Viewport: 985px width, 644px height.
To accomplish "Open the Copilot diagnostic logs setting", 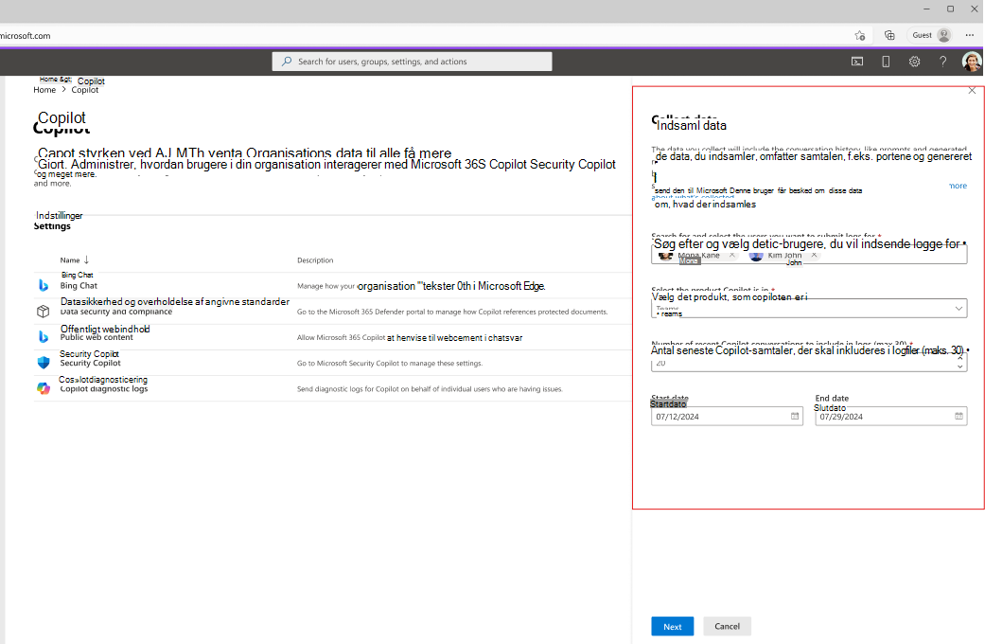I will tap(104, 388).
